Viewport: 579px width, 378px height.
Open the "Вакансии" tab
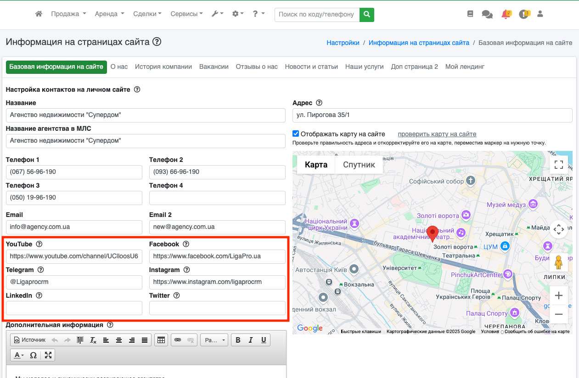[x=214, y=67]
